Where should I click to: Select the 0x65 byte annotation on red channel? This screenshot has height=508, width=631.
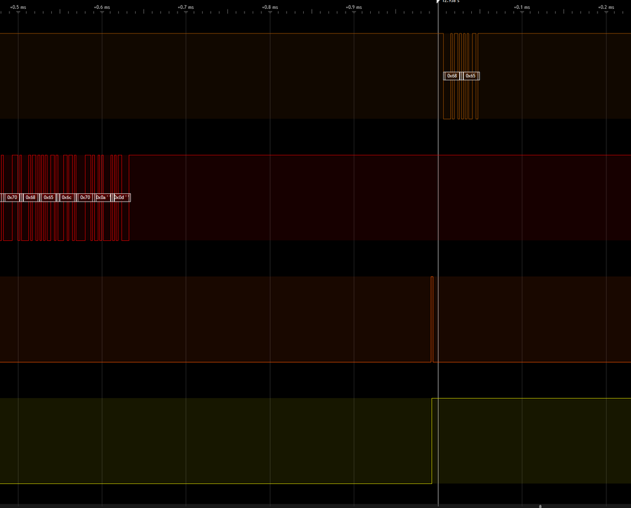pyautogui.click(x=48, y=197)
